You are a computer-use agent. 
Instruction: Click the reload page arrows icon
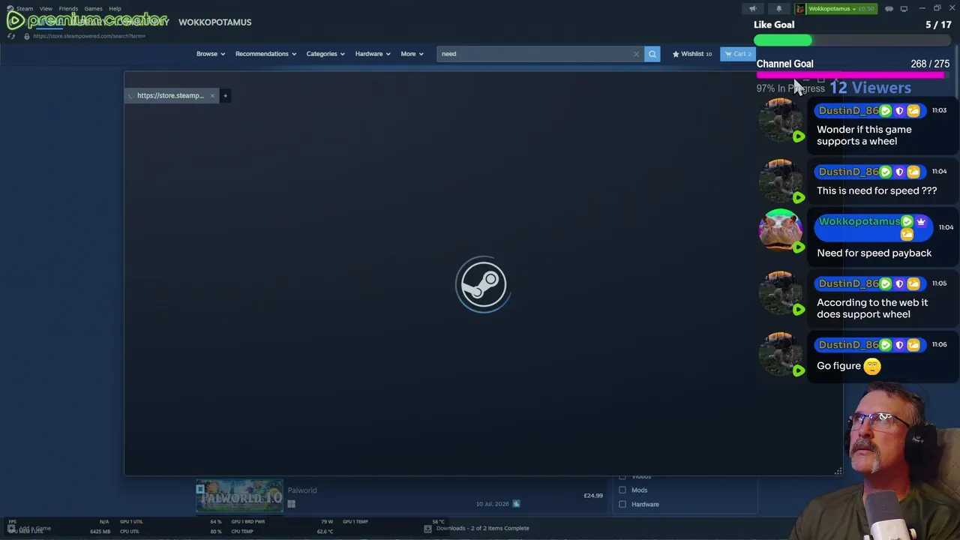[11, 36]
